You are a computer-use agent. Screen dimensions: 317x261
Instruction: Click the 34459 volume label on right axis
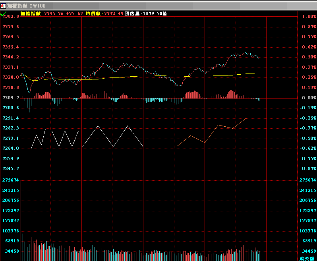(308, 251)
